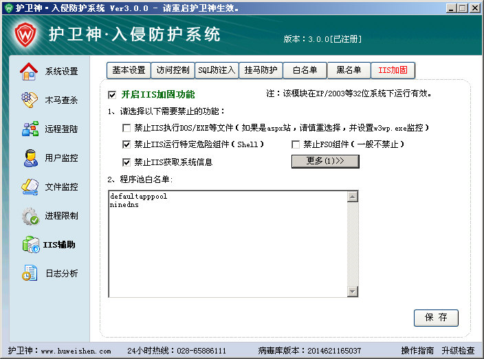Viewport: 484px width, 359px height.
Task: Select the 远程登陆 network icon
Action: pyautogui.click(x=30, y=129)
